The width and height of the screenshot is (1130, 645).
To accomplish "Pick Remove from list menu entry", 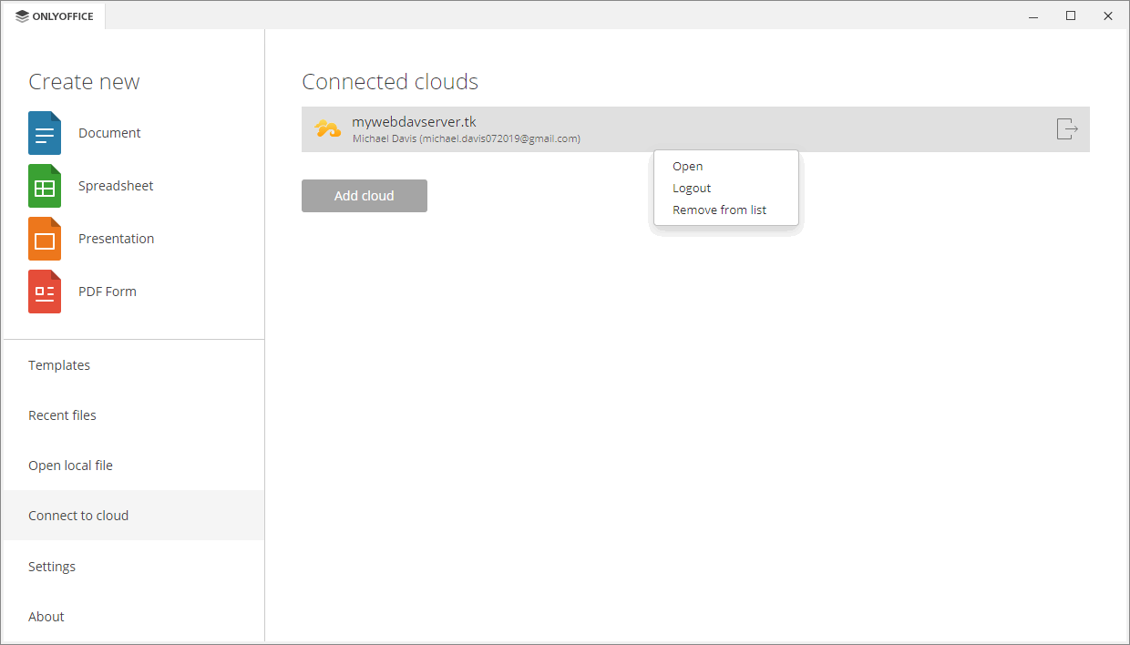I will click(x=719, y=210).
